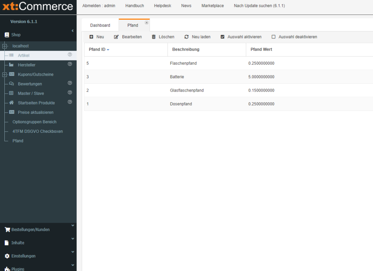Click Nach Update suchen (6.1.1)
The image size is (373, 271).
pyautogui.click(x=259, y=6)
